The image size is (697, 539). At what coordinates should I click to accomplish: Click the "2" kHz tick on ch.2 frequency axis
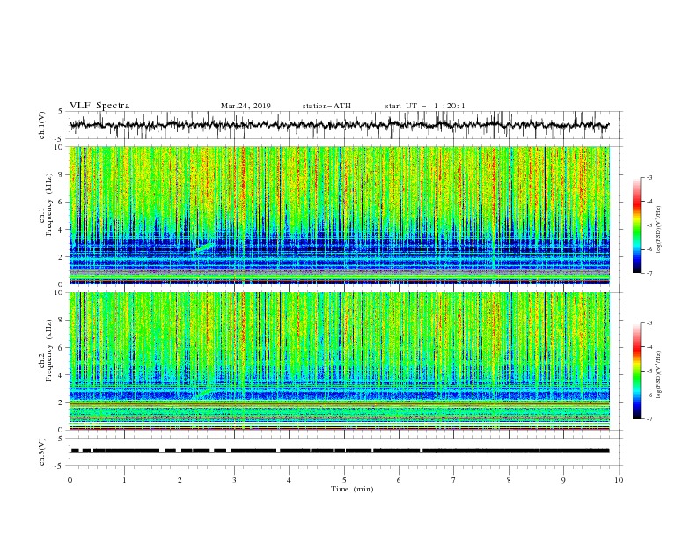(x=62, y=402)
